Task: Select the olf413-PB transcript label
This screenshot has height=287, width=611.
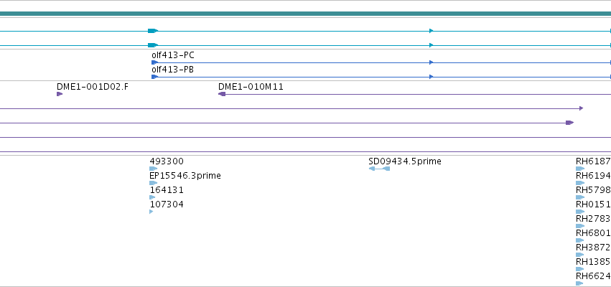Action: (x=172, y=70)
